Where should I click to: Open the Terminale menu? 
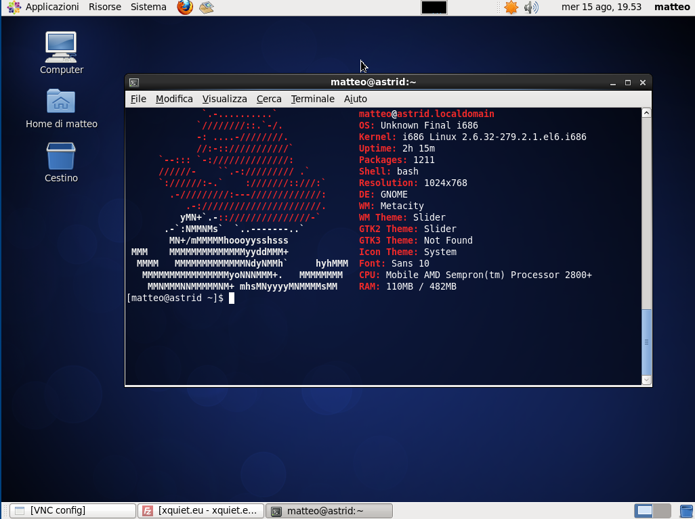(312, 99)
